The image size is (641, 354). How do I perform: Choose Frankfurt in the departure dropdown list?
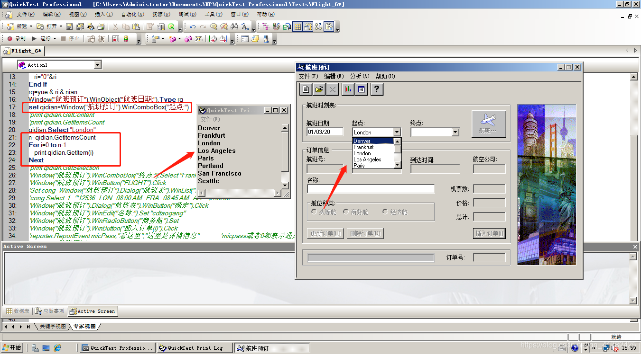[x=373, y=147]
